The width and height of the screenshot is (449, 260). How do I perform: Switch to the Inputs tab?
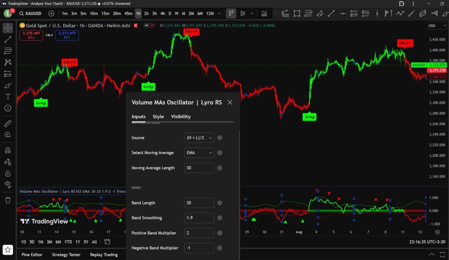point(139,116)
